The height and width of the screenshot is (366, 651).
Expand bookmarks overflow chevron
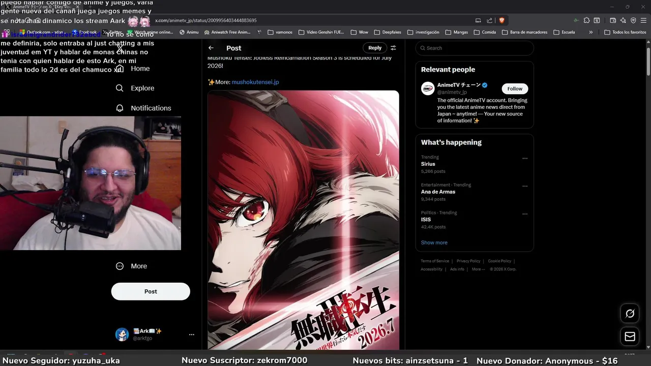click(590, 32)
